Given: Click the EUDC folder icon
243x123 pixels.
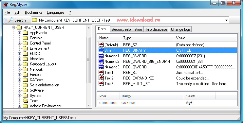Looking at the screenshot, I should pyautogui.click(x=26, y=54).
